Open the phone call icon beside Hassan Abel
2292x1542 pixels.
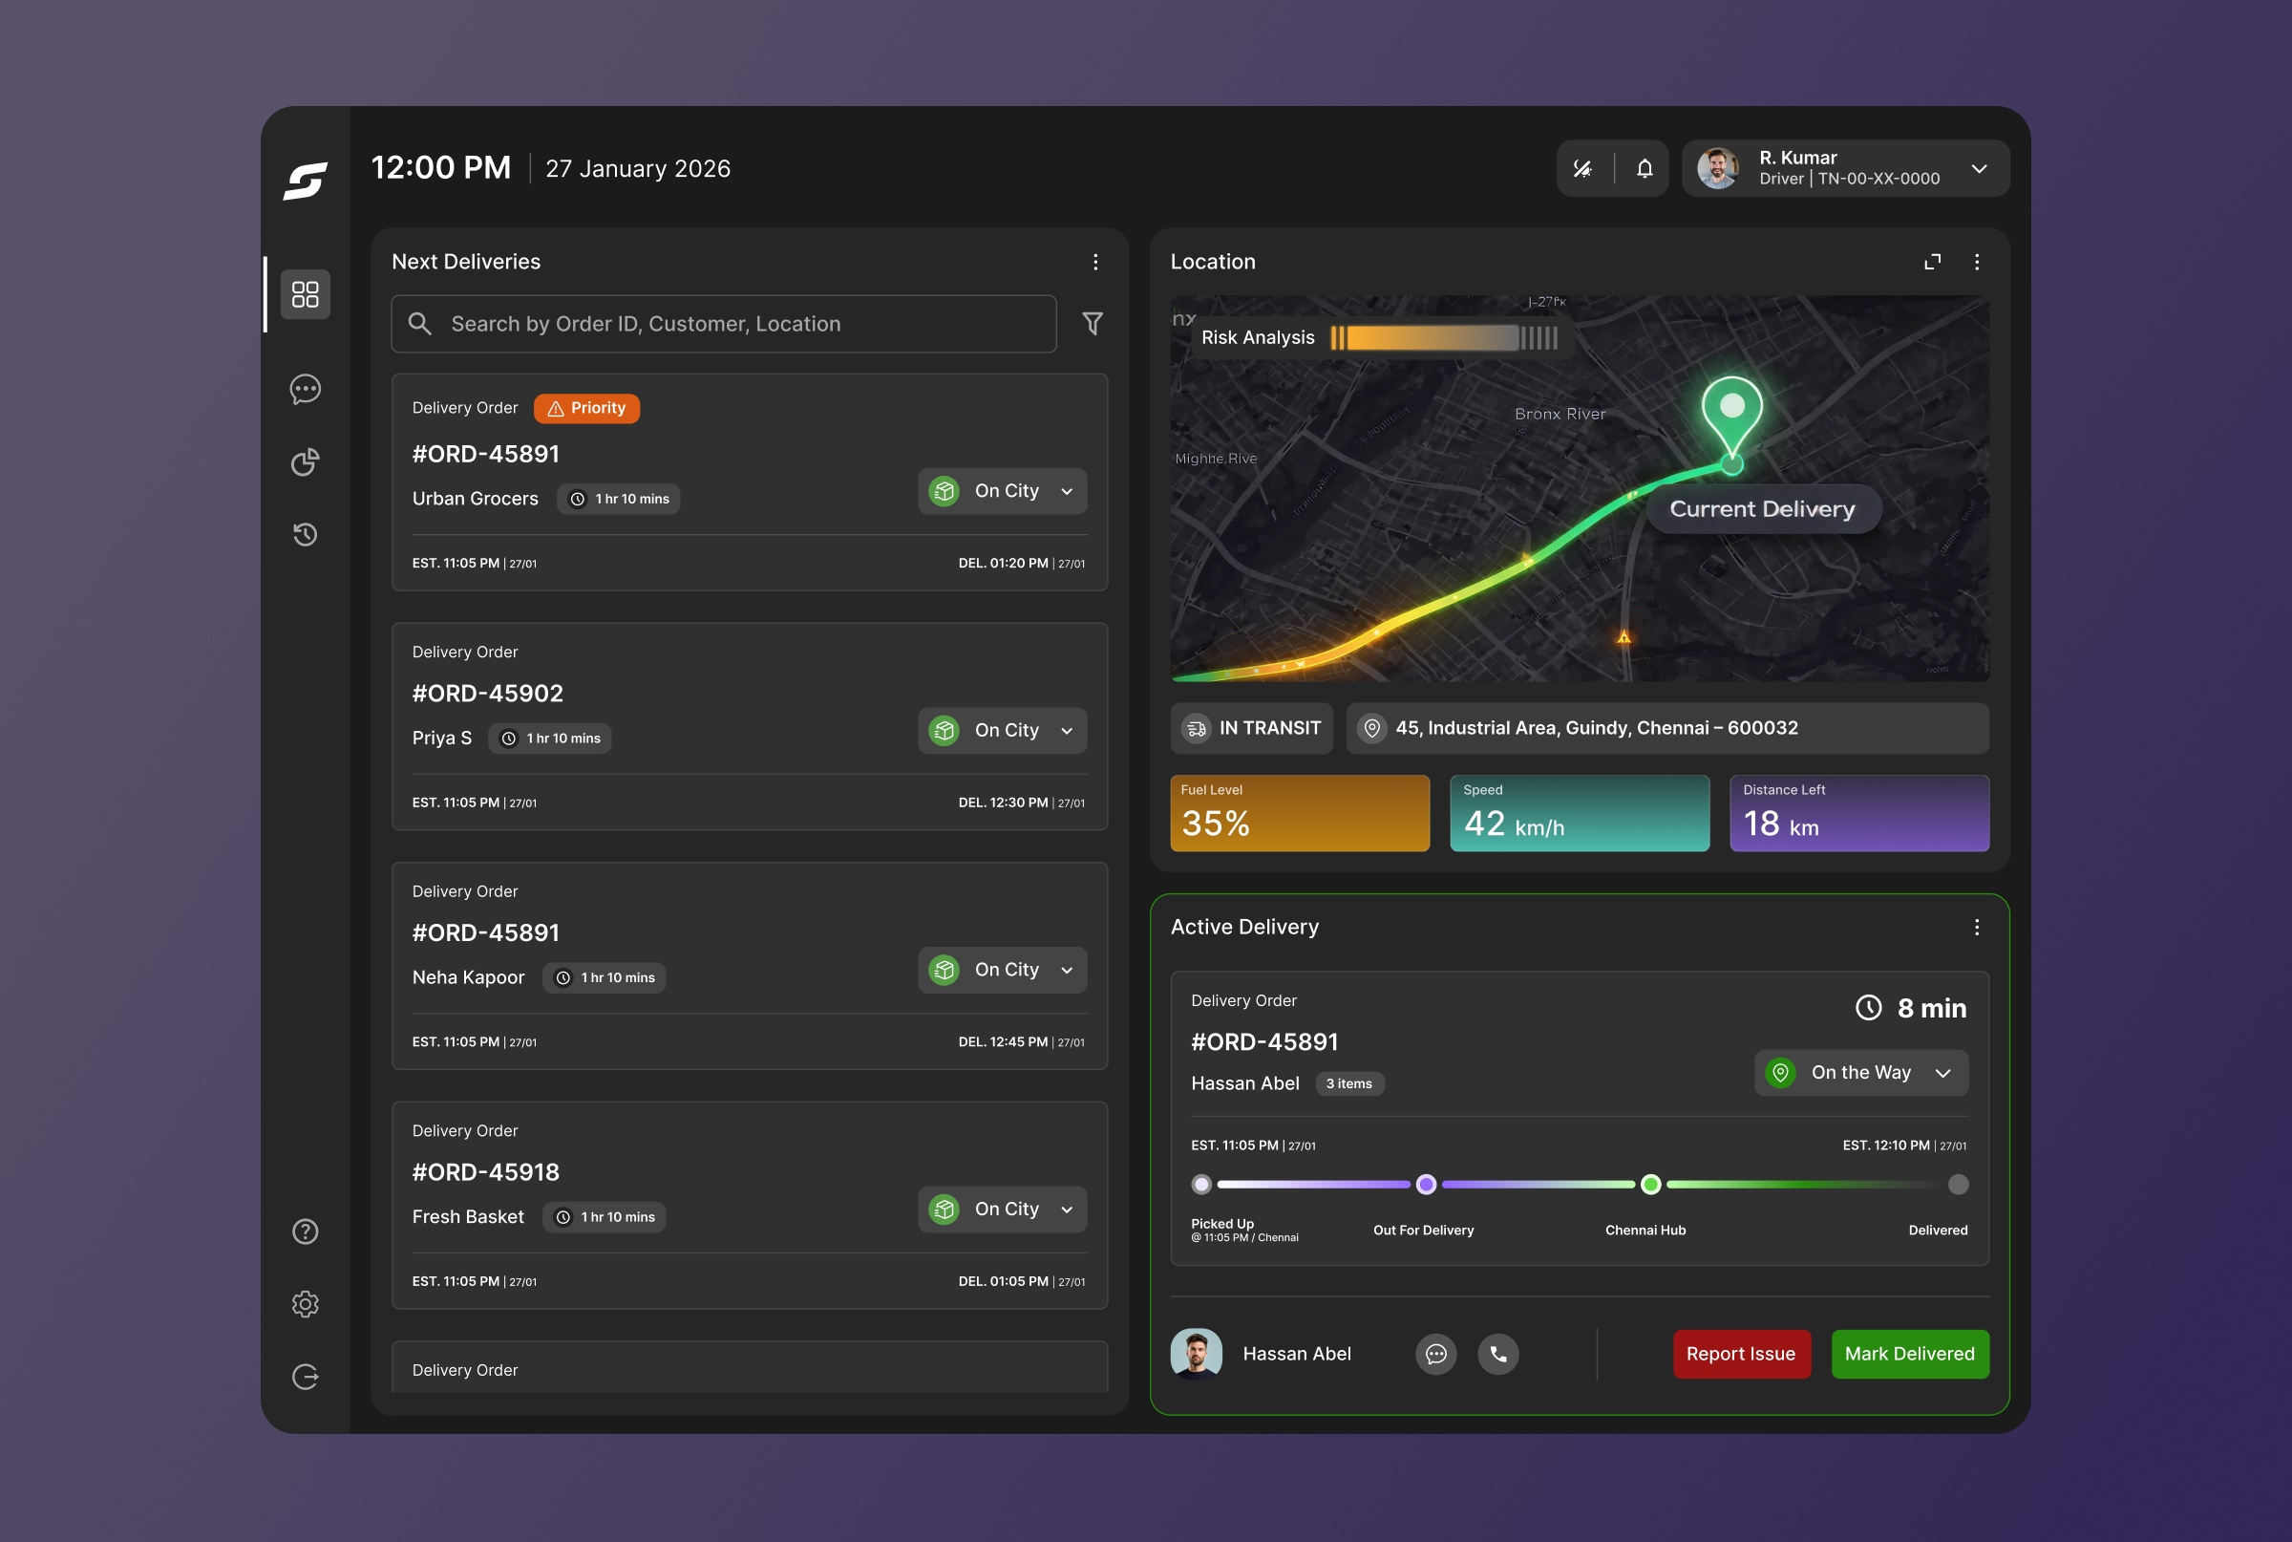click(1496, 1353)
